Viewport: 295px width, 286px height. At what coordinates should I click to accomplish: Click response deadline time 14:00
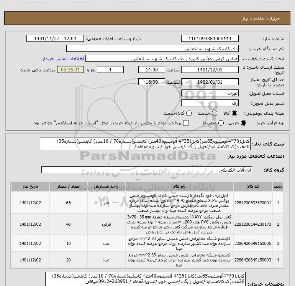pyautogui.click(x=152, y=69)
